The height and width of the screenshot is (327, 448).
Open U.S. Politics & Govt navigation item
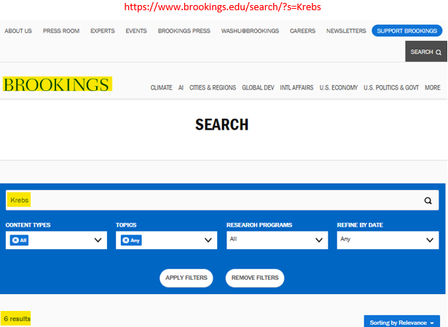coord(391,87)
